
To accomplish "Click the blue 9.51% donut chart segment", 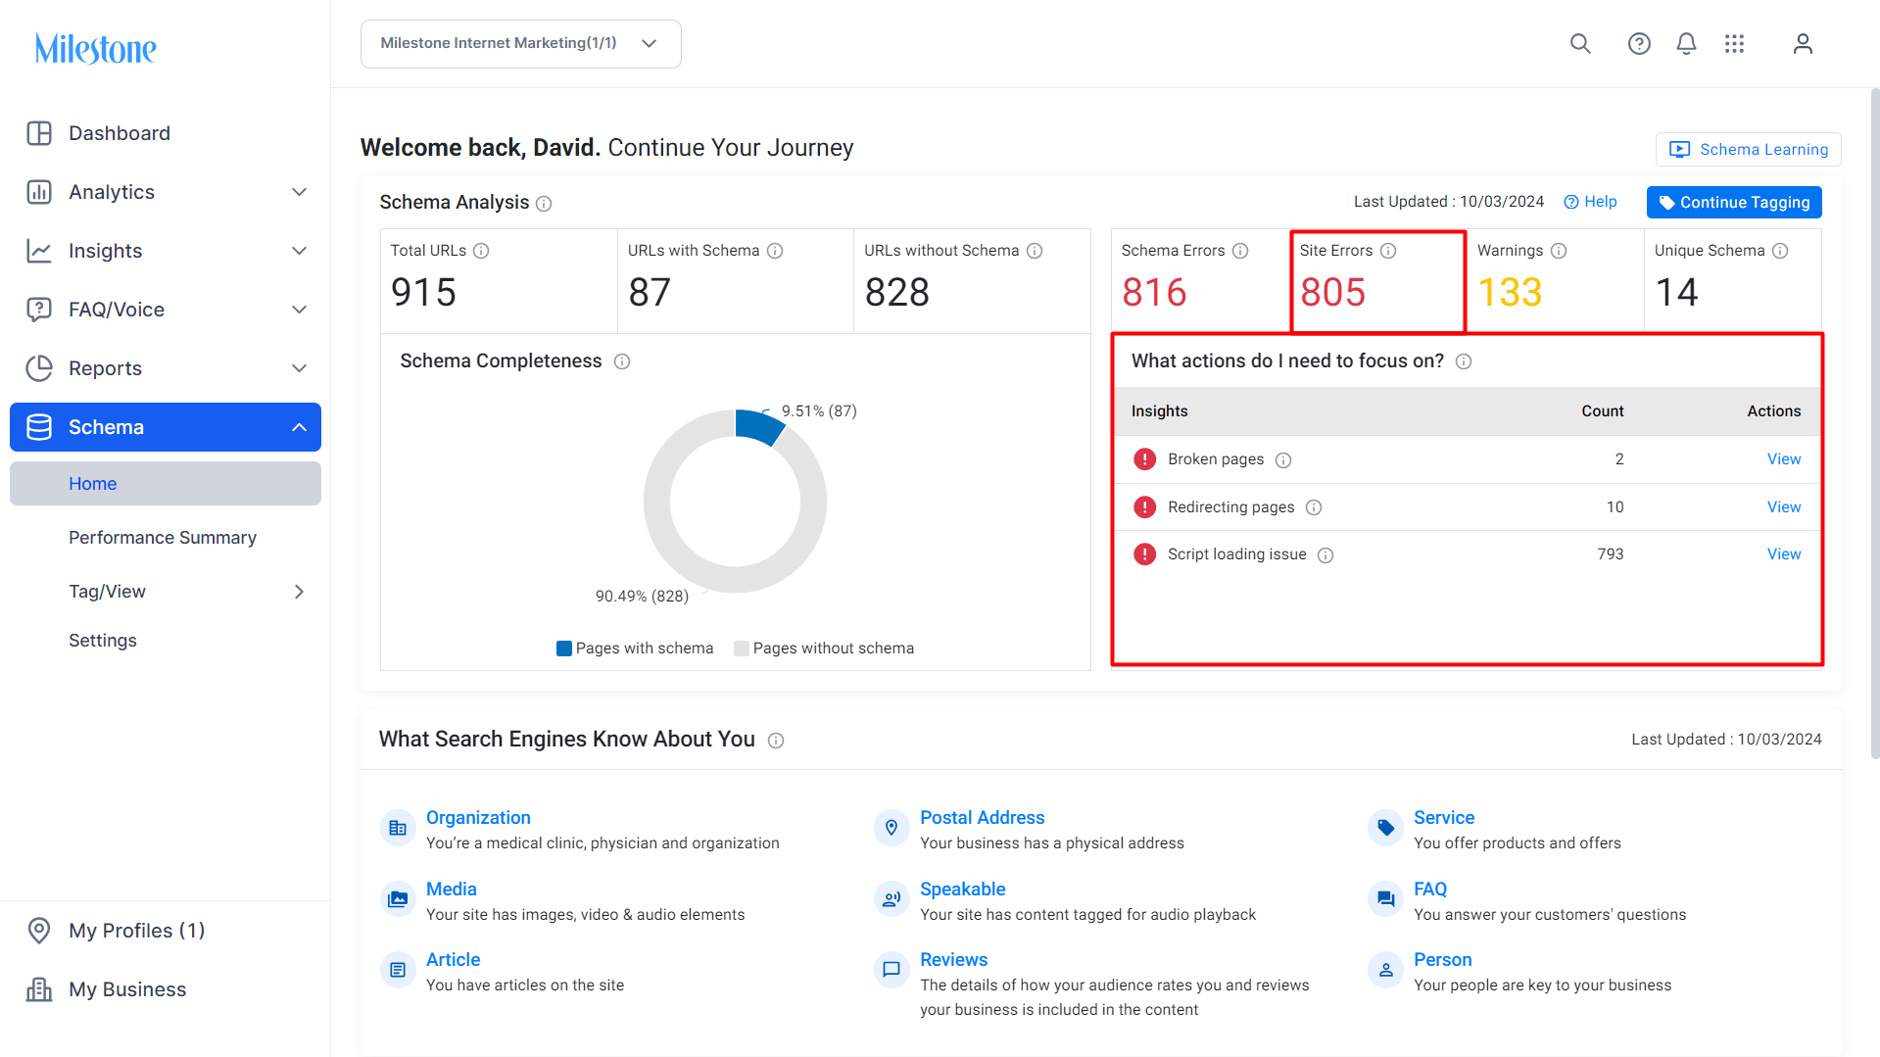I will [x=758, y=427].
